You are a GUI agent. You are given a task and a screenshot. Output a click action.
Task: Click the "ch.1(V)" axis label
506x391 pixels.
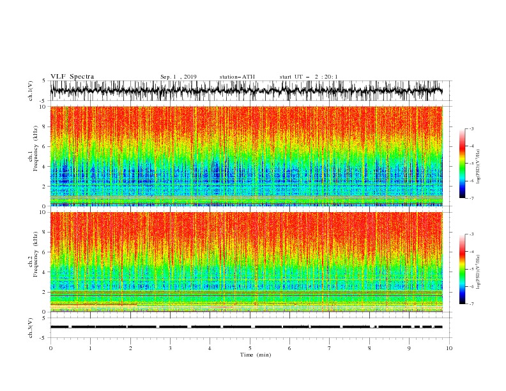[x=31, y=90]
